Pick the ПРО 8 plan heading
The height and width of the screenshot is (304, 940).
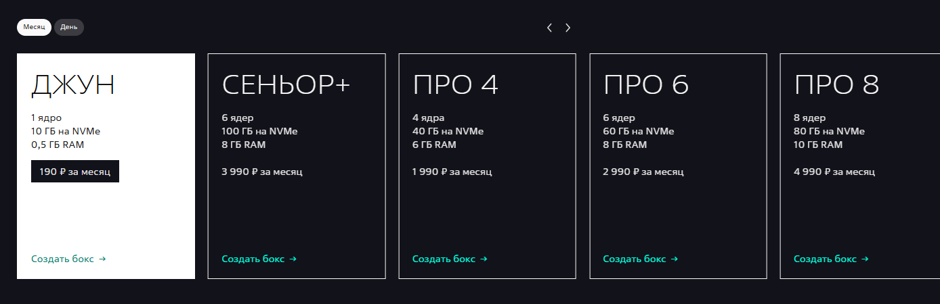click(x=837, y=85)
